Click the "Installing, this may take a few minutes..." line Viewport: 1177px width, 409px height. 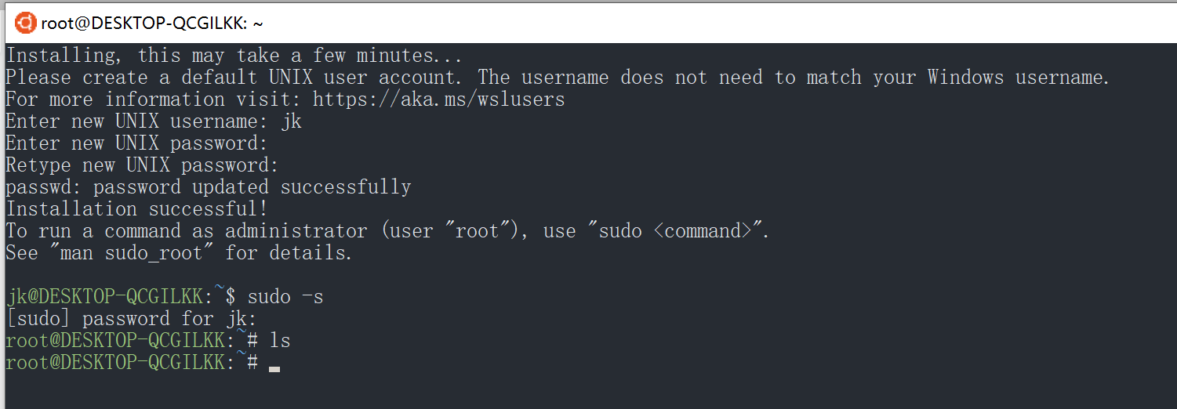pyautogui.click(x=233, y=56)
